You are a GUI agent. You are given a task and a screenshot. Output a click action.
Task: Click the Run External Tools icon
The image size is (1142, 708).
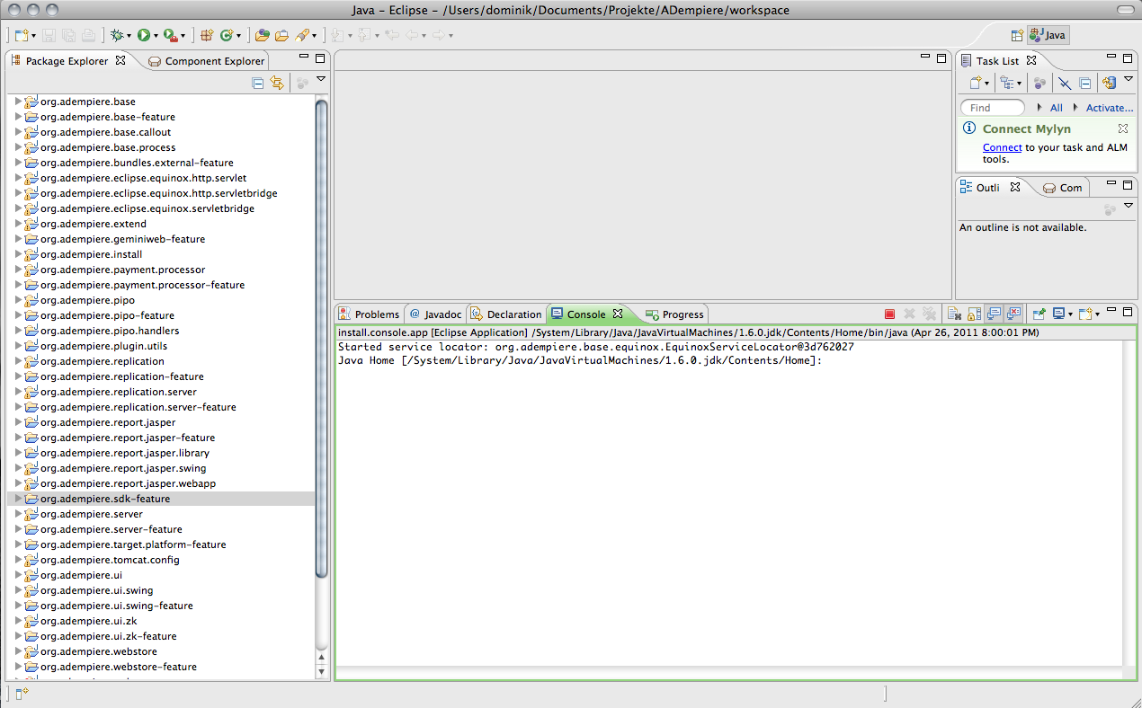[x=170, y=35]
